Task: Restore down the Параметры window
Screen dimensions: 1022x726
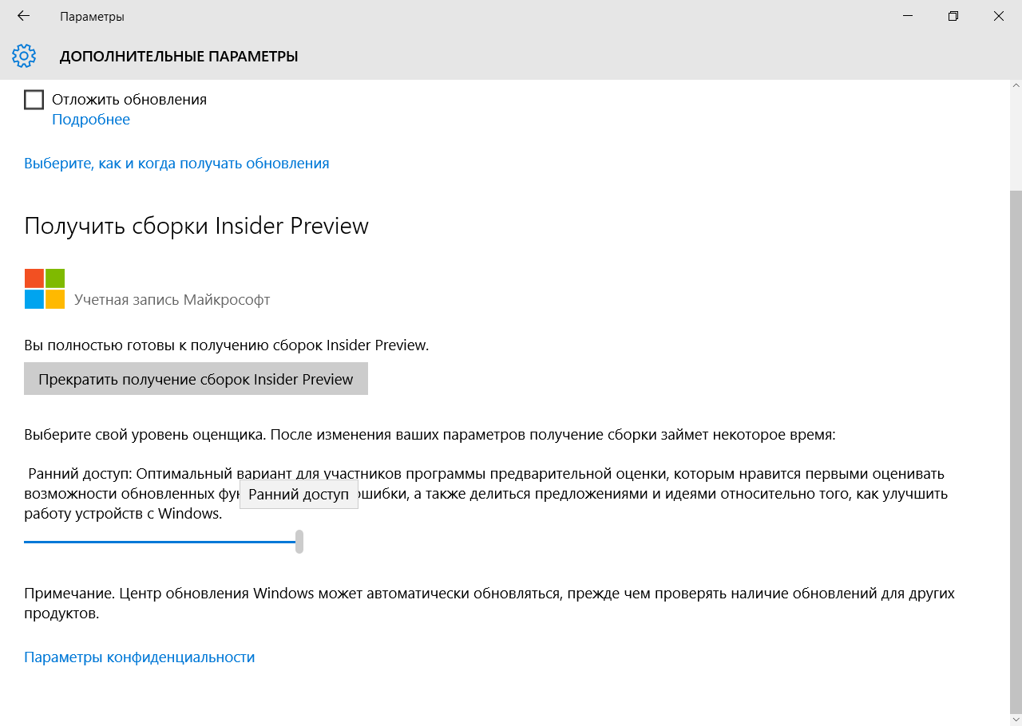Action: 953,16
